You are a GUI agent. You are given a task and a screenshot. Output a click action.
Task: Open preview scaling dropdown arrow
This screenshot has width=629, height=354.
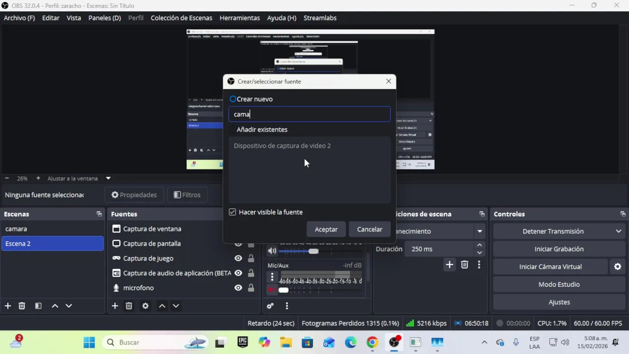tap(108, 178)
